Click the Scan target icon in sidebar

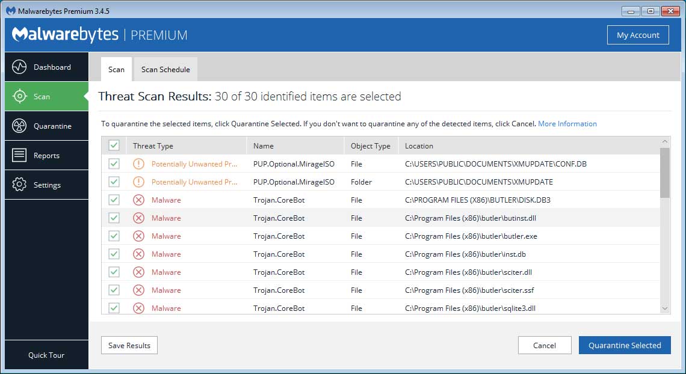coord(19,96)
